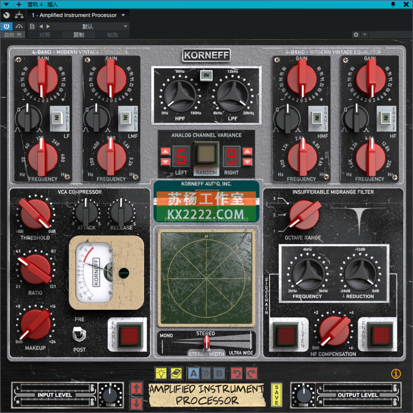Copy A to B with arrows icon
The height and width of the screenshot is (413, 413).
pyautogui.click(x=206, y=373)
